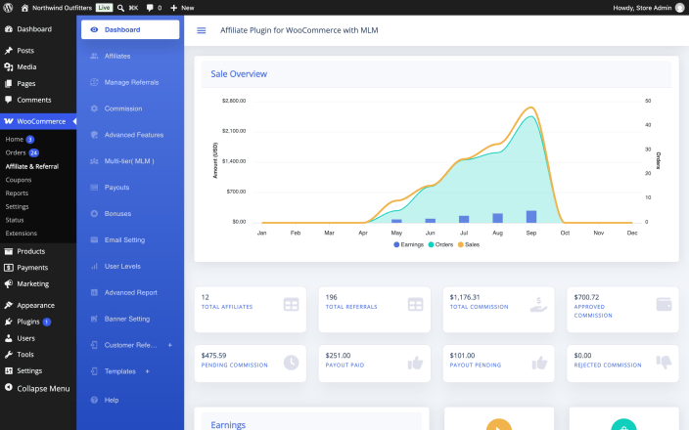689x430 pixels.
Task: Click the August earnings bar in chart
Action: [x=497, y=218]
